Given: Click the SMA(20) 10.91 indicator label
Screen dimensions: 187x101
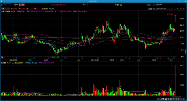Looking at the screenshot, I should coord(37,11).
